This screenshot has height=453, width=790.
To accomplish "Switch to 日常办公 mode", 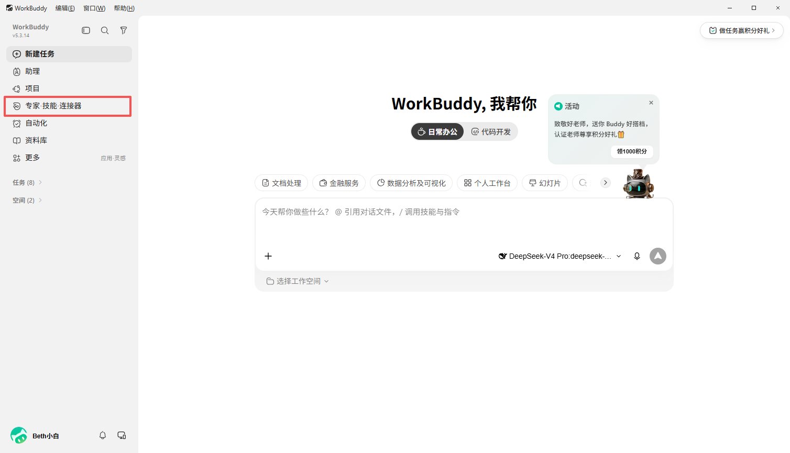I will [x=437, y=132].
